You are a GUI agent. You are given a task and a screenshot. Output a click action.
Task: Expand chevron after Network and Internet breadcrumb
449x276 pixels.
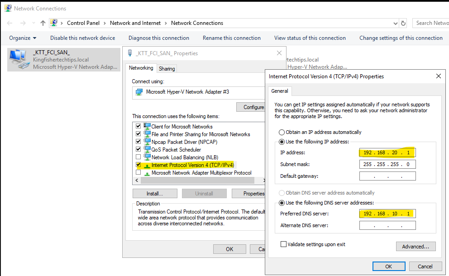(x=166, y=23)
